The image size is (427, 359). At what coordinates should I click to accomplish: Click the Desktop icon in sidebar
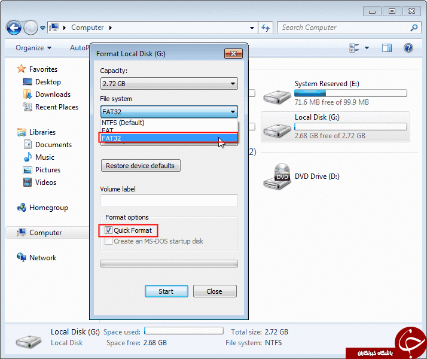tap(28, 82)
